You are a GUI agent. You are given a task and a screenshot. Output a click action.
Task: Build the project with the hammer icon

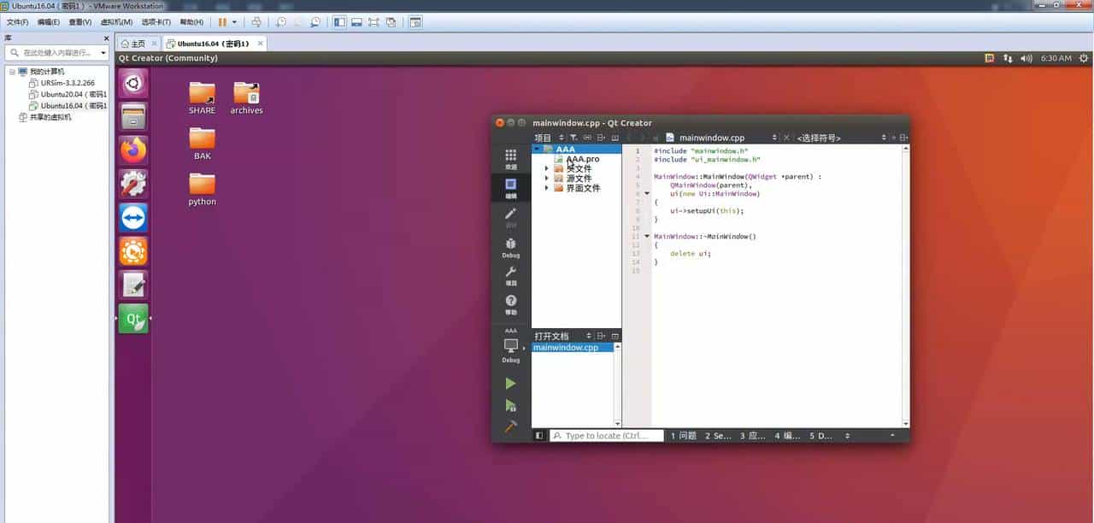pyautogui.click(x=510, y=426)
